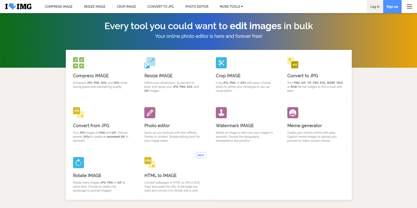Screen dimensions: 417x208
Task: Select the Watermark IMAGE stamp icon
Action: pos(221,113)
